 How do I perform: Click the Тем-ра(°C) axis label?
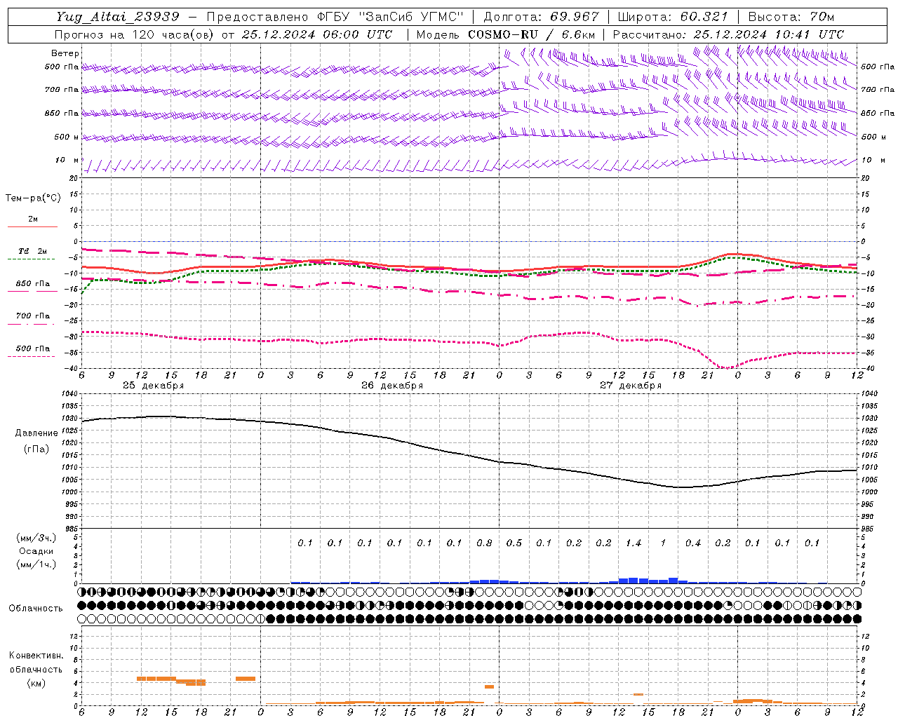pyautogui.click(x=33, y=198)
